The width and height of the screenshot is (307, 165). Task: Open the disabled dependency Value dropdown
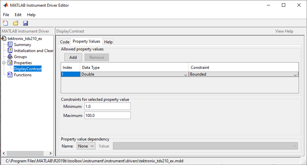pyautogui.click(x=205, y=146)
